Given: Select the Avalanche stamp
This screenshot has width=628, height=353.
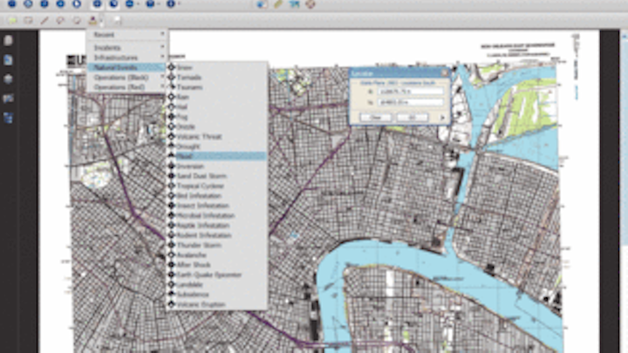Looking at the screenshot, I should [216, 255].
